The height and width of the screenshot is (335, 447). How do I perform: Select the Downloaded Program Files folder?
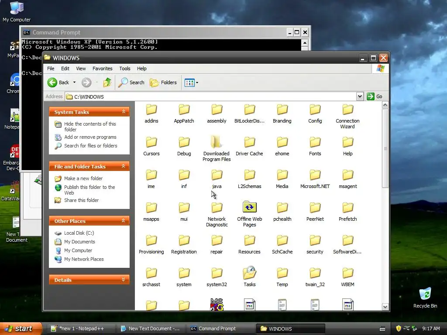pyautogui.click(x=217, y=143)
